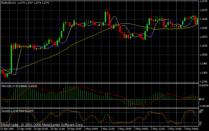Select the 1 May 12:00 time label
Screen dimensions: 209x131
tap(107, 129)
